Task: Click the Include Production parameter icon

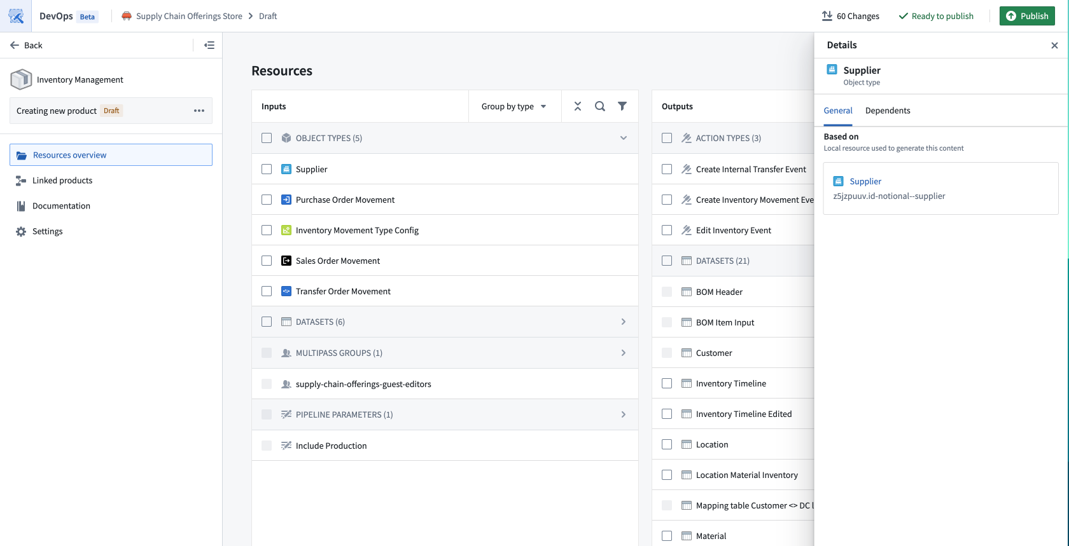Action: pos(286,446)
